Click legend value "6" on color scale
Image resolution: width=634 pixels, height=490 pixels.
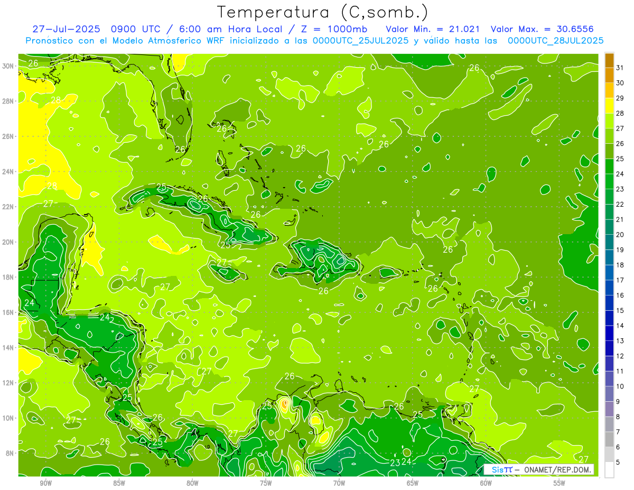coord(618,447)
